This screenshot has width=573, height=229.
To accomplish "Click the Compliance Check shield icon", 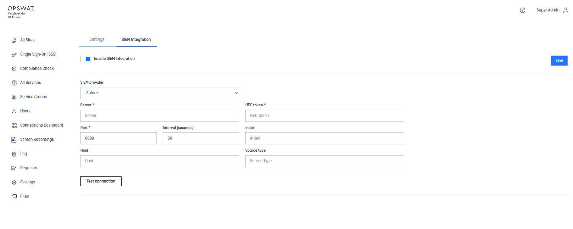I will (14, 69).
